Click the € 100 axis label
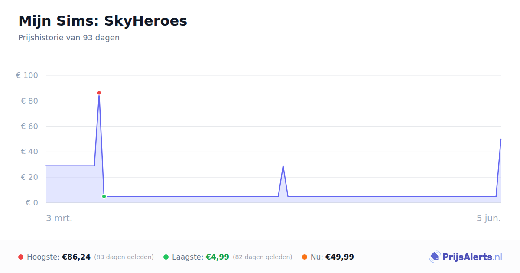 click(27, 75)
